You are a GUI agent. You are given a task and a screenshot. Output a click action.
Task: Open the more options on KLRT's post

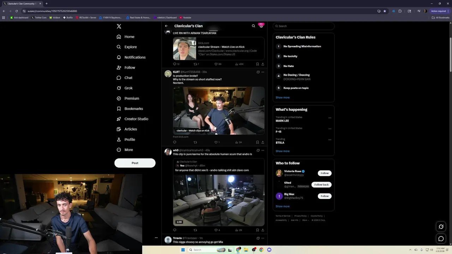[x=263, y=72]
